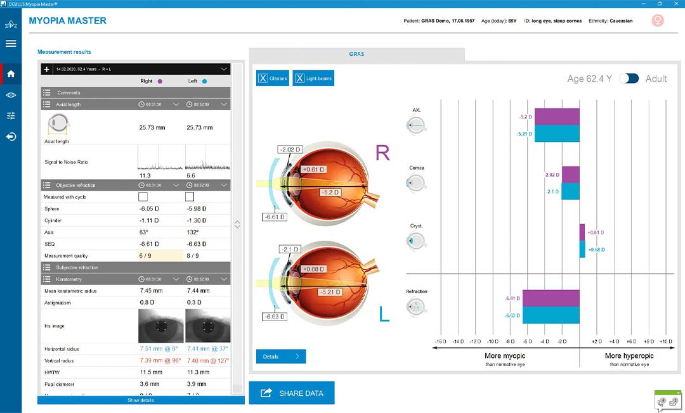Click the blue Left eye color dot
The width and height of the screenshot is (685, 413).
[x=204, y=81]
